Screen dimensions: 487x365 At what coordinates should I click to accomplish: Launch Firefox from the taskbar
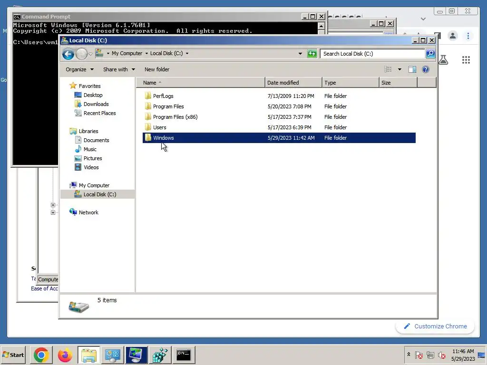tap(65, 355)
